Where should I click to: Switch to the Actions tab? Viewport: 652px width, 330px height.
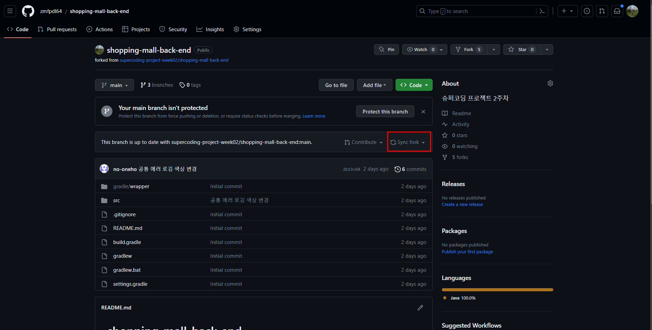pyautogui.click(x=100, y=29)
